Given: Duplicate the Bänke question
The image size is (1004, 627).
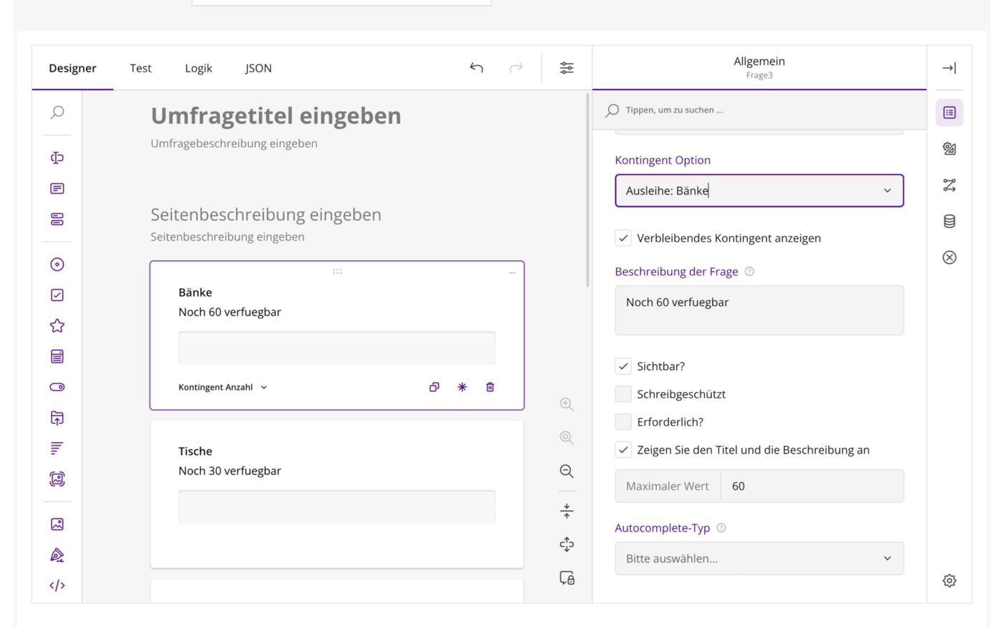Looking at the screenshot, I should tap(434, 387).
